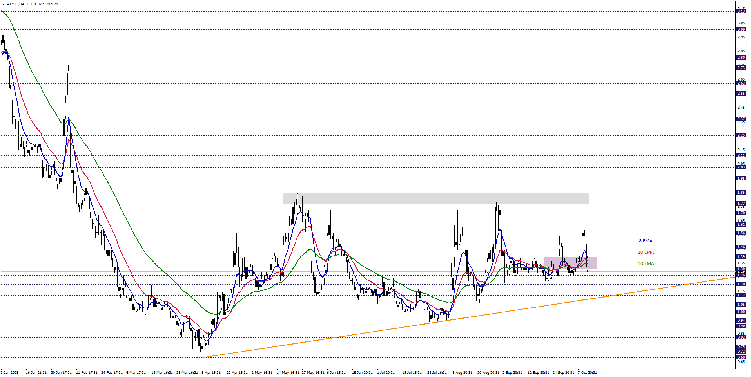Click the 3 Jan 2025 date label
Screen dimensions: 751x377
(x=10, y=372)
